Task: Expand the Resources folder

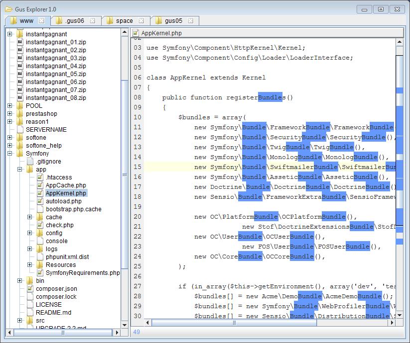Action: point(30,265)
